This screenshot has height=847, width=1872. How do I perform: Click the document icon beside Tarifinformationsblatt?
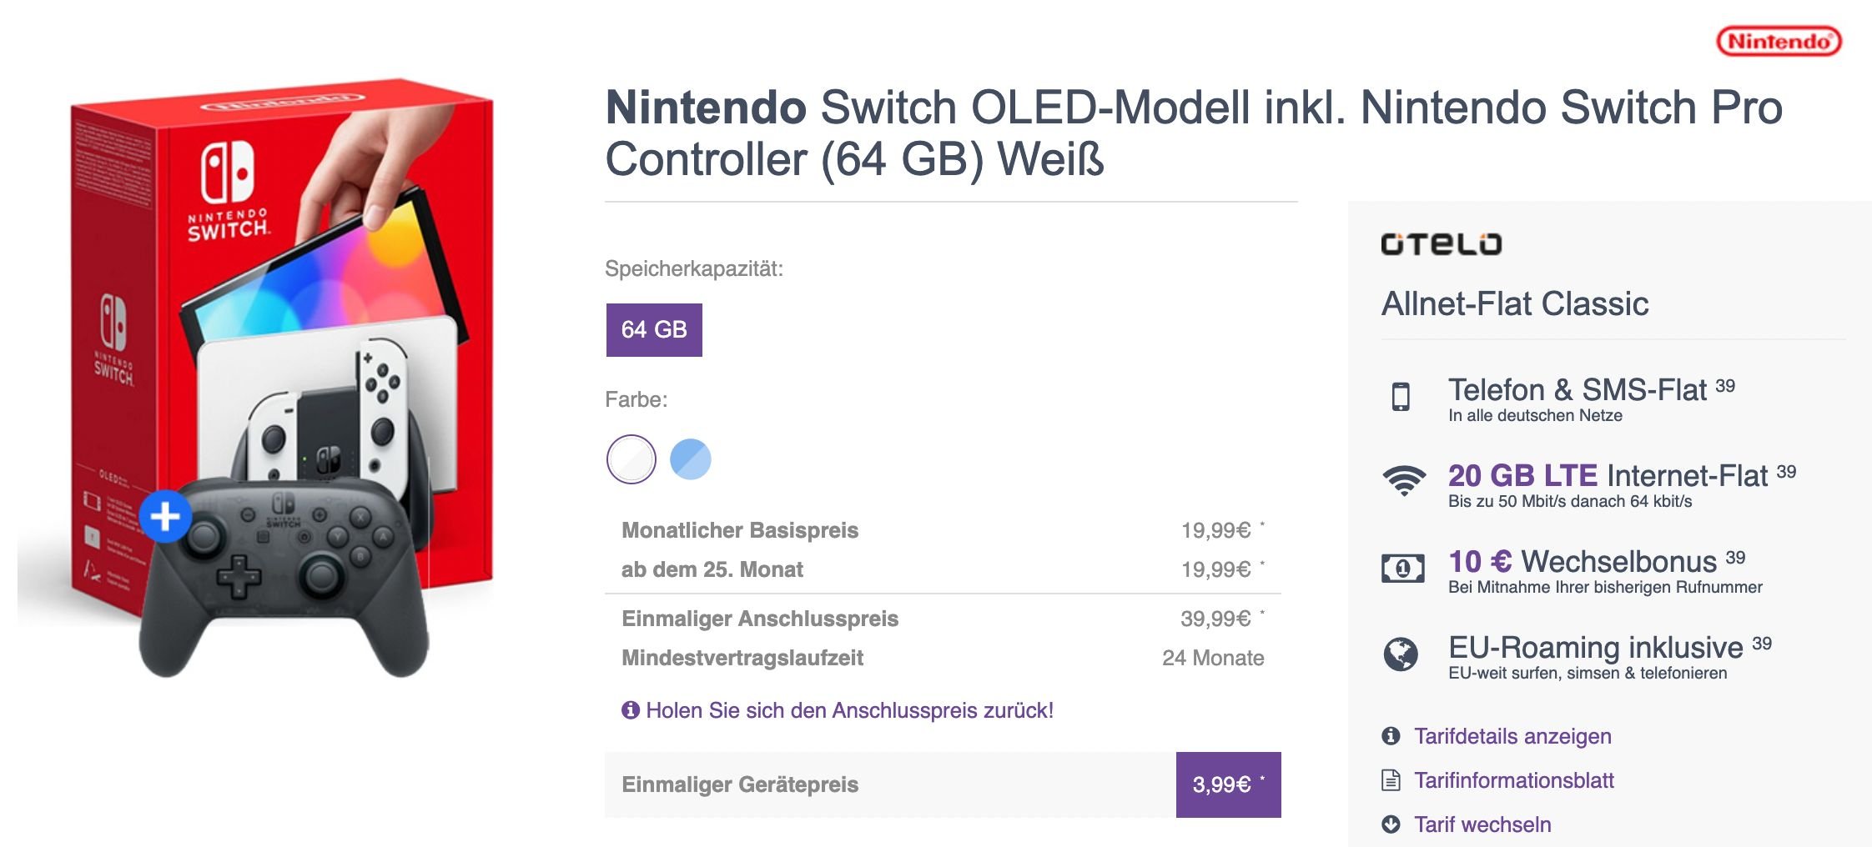[x=1391, y=780]
